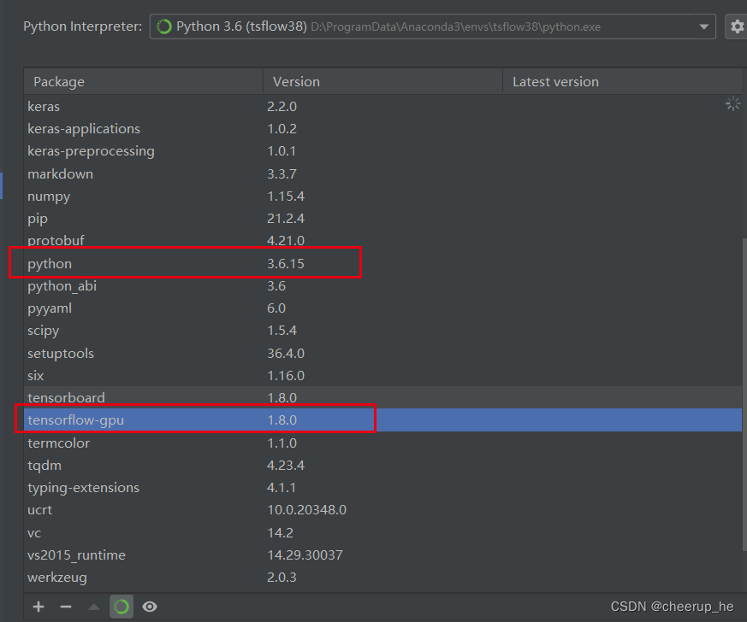Click the install package plus icon
Image resolution: width=747 pixels, height=622 pixels.
point(39,607)
